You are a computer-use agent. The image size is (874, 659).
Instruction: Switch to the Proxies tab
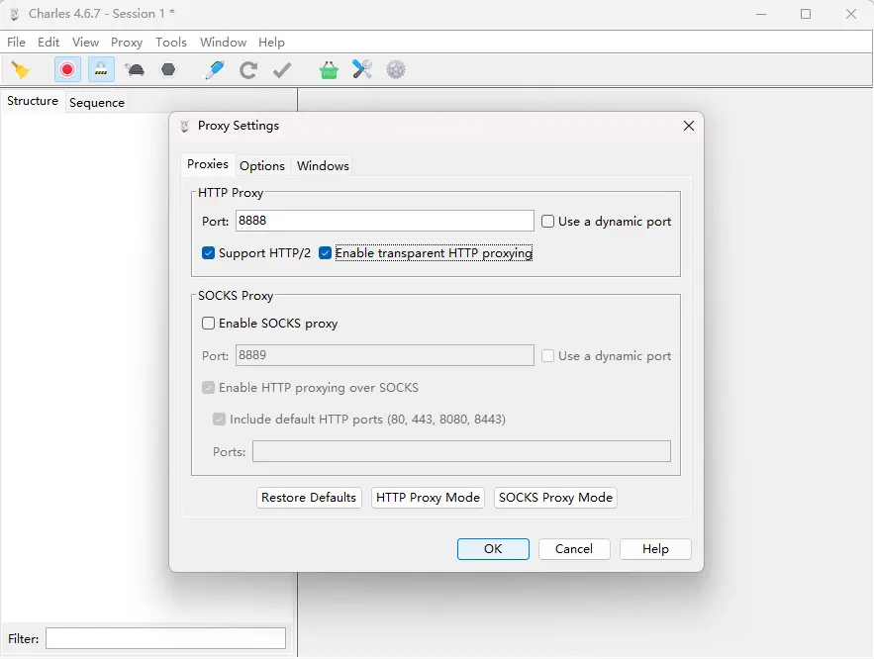coord(208,164)
